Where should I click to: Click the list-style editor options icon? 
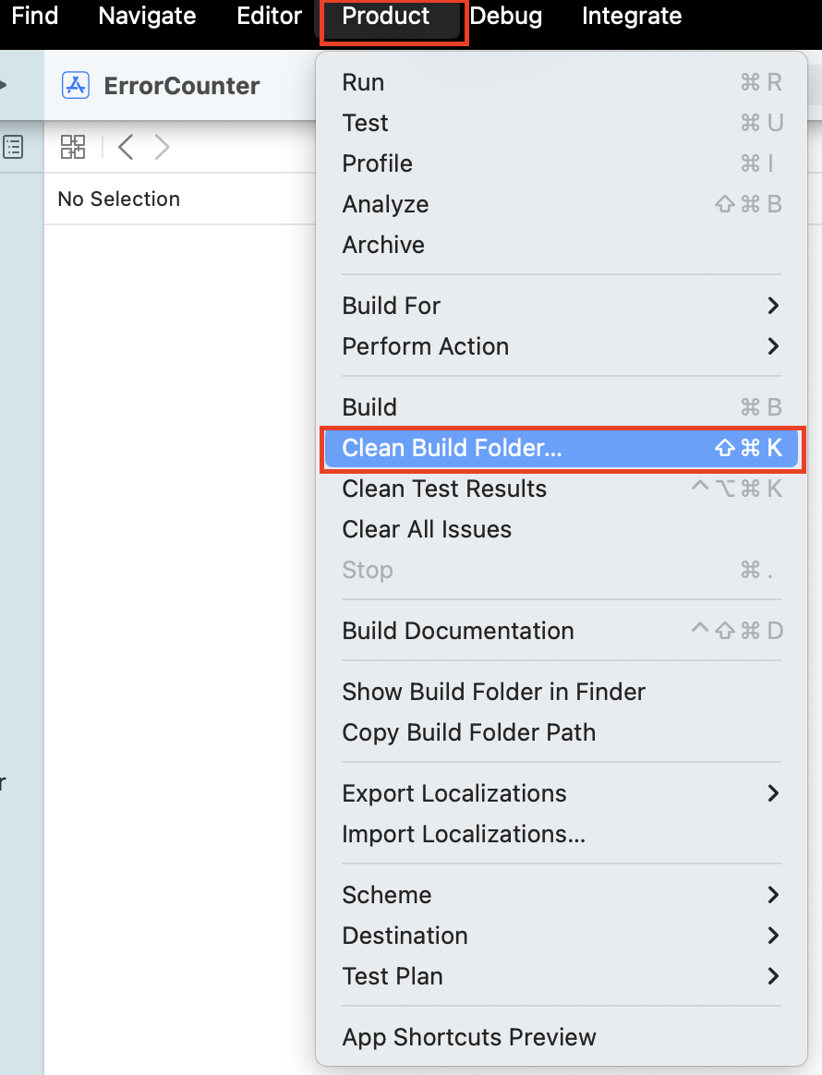pyautogui.click(x=13, y=146)
